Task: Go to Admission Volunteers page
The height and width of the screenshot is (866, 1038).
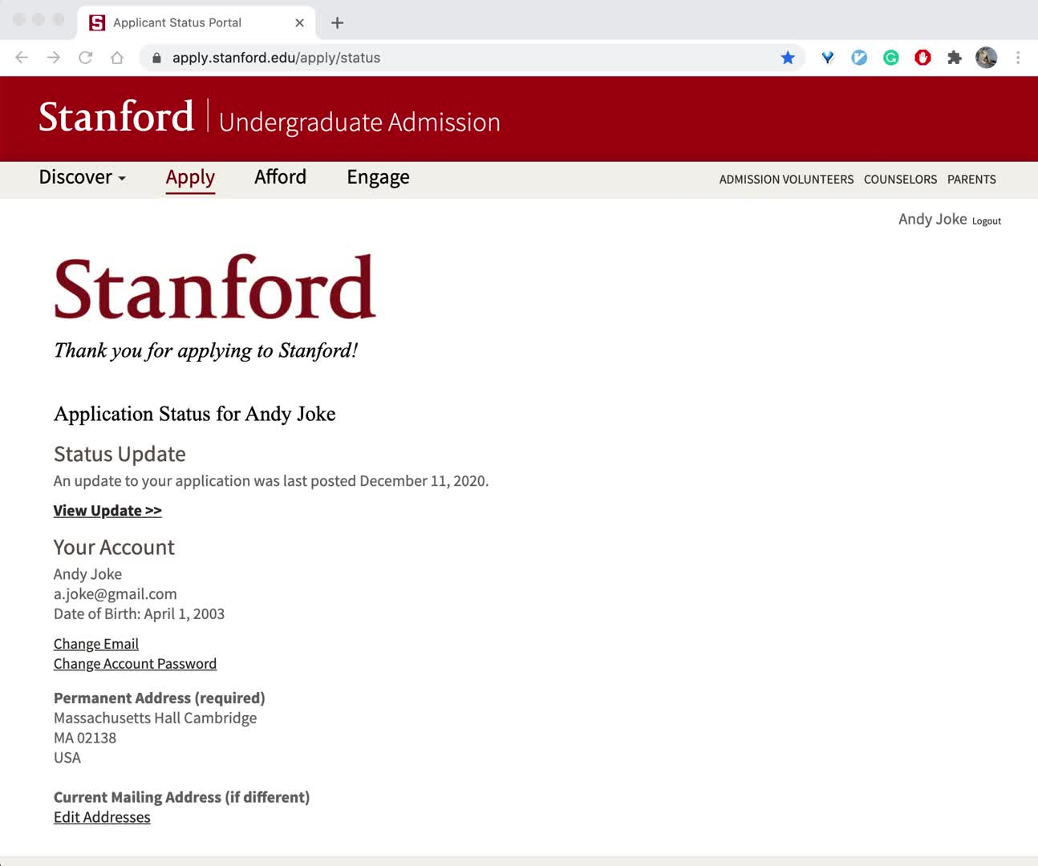Action: pyautogui.click(x=786, y=180)
